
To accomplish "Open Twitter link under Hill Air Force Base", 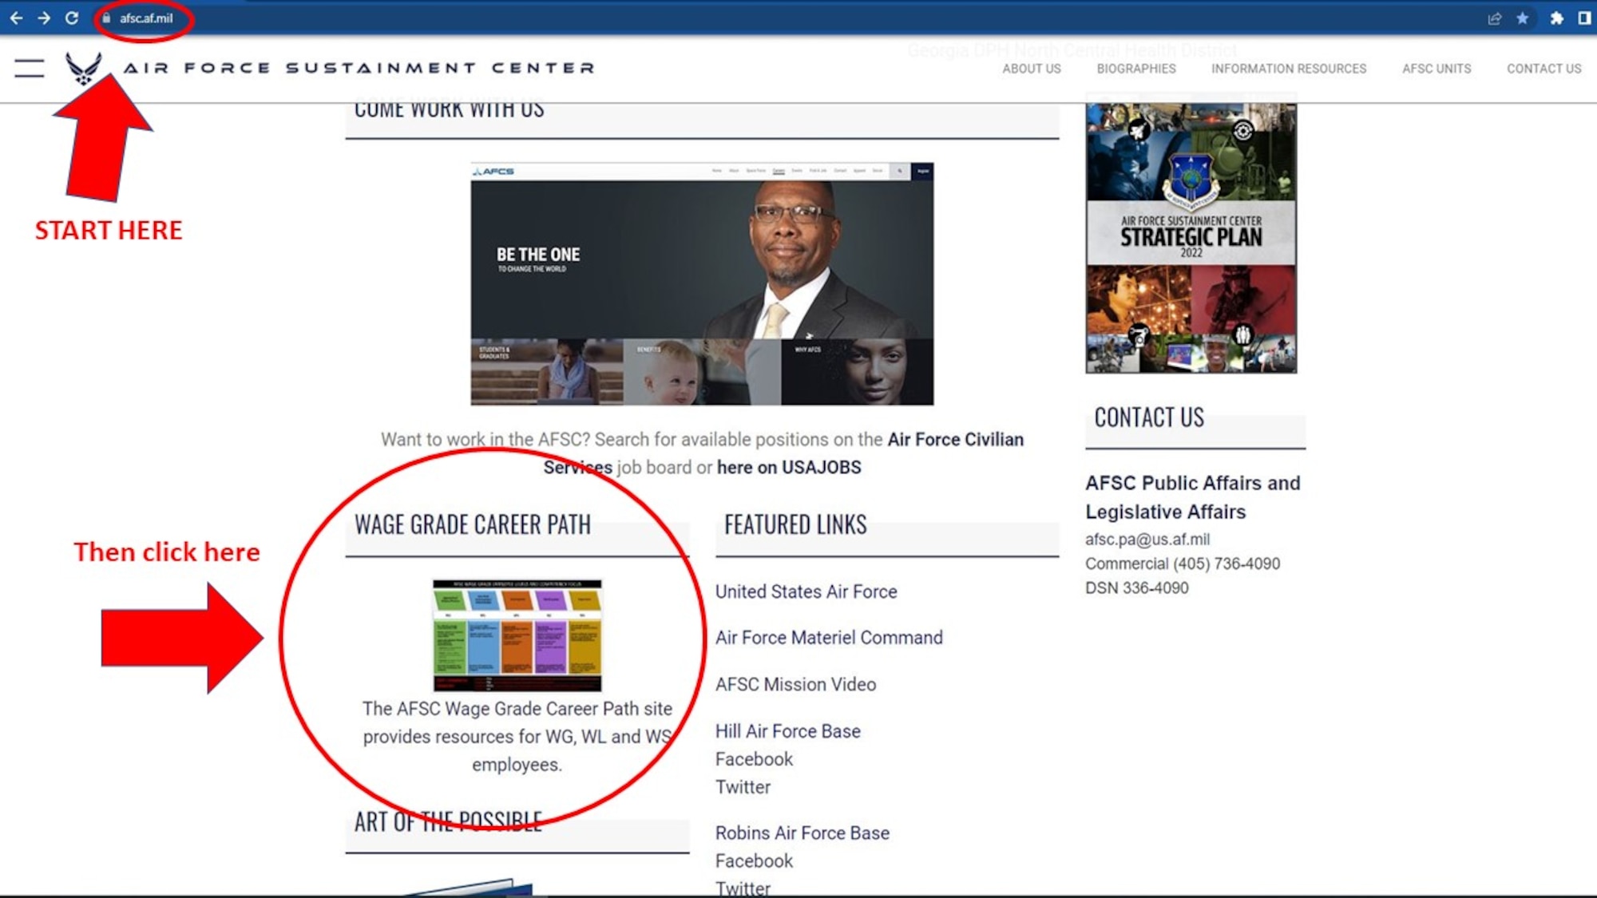I will [x=743, y=787].
